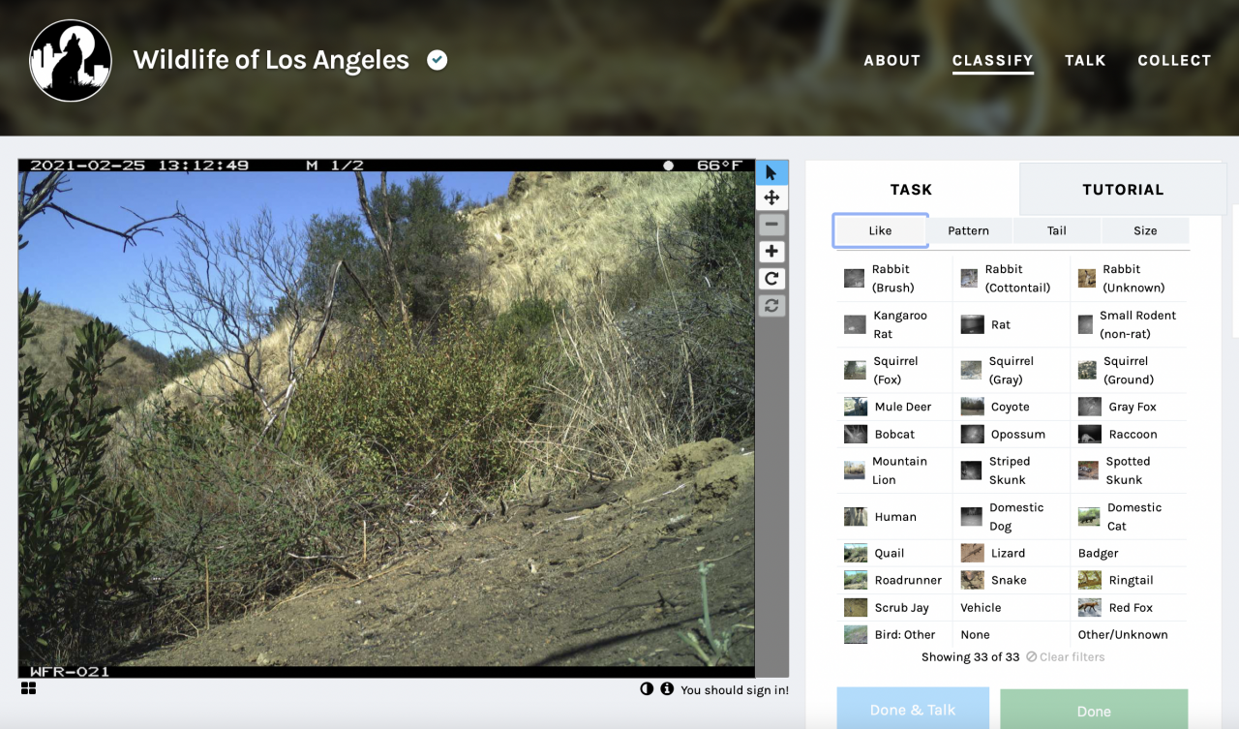Choose Bird: Other option
The image size is (1239, 729).
(x=893, y=634)
